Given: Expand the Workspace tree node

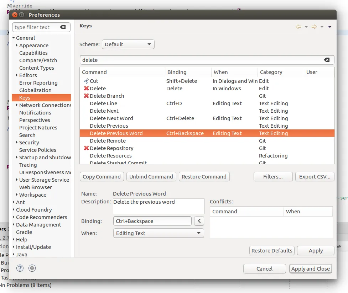Looking at the screenshot, I should (x=17, y=195).
